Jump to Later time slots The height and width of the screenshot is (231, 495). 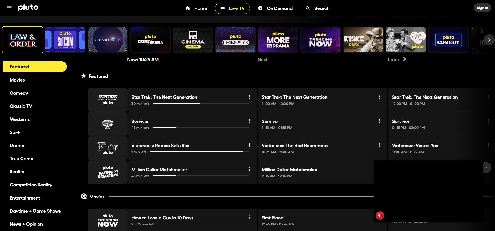click(397, 60)
